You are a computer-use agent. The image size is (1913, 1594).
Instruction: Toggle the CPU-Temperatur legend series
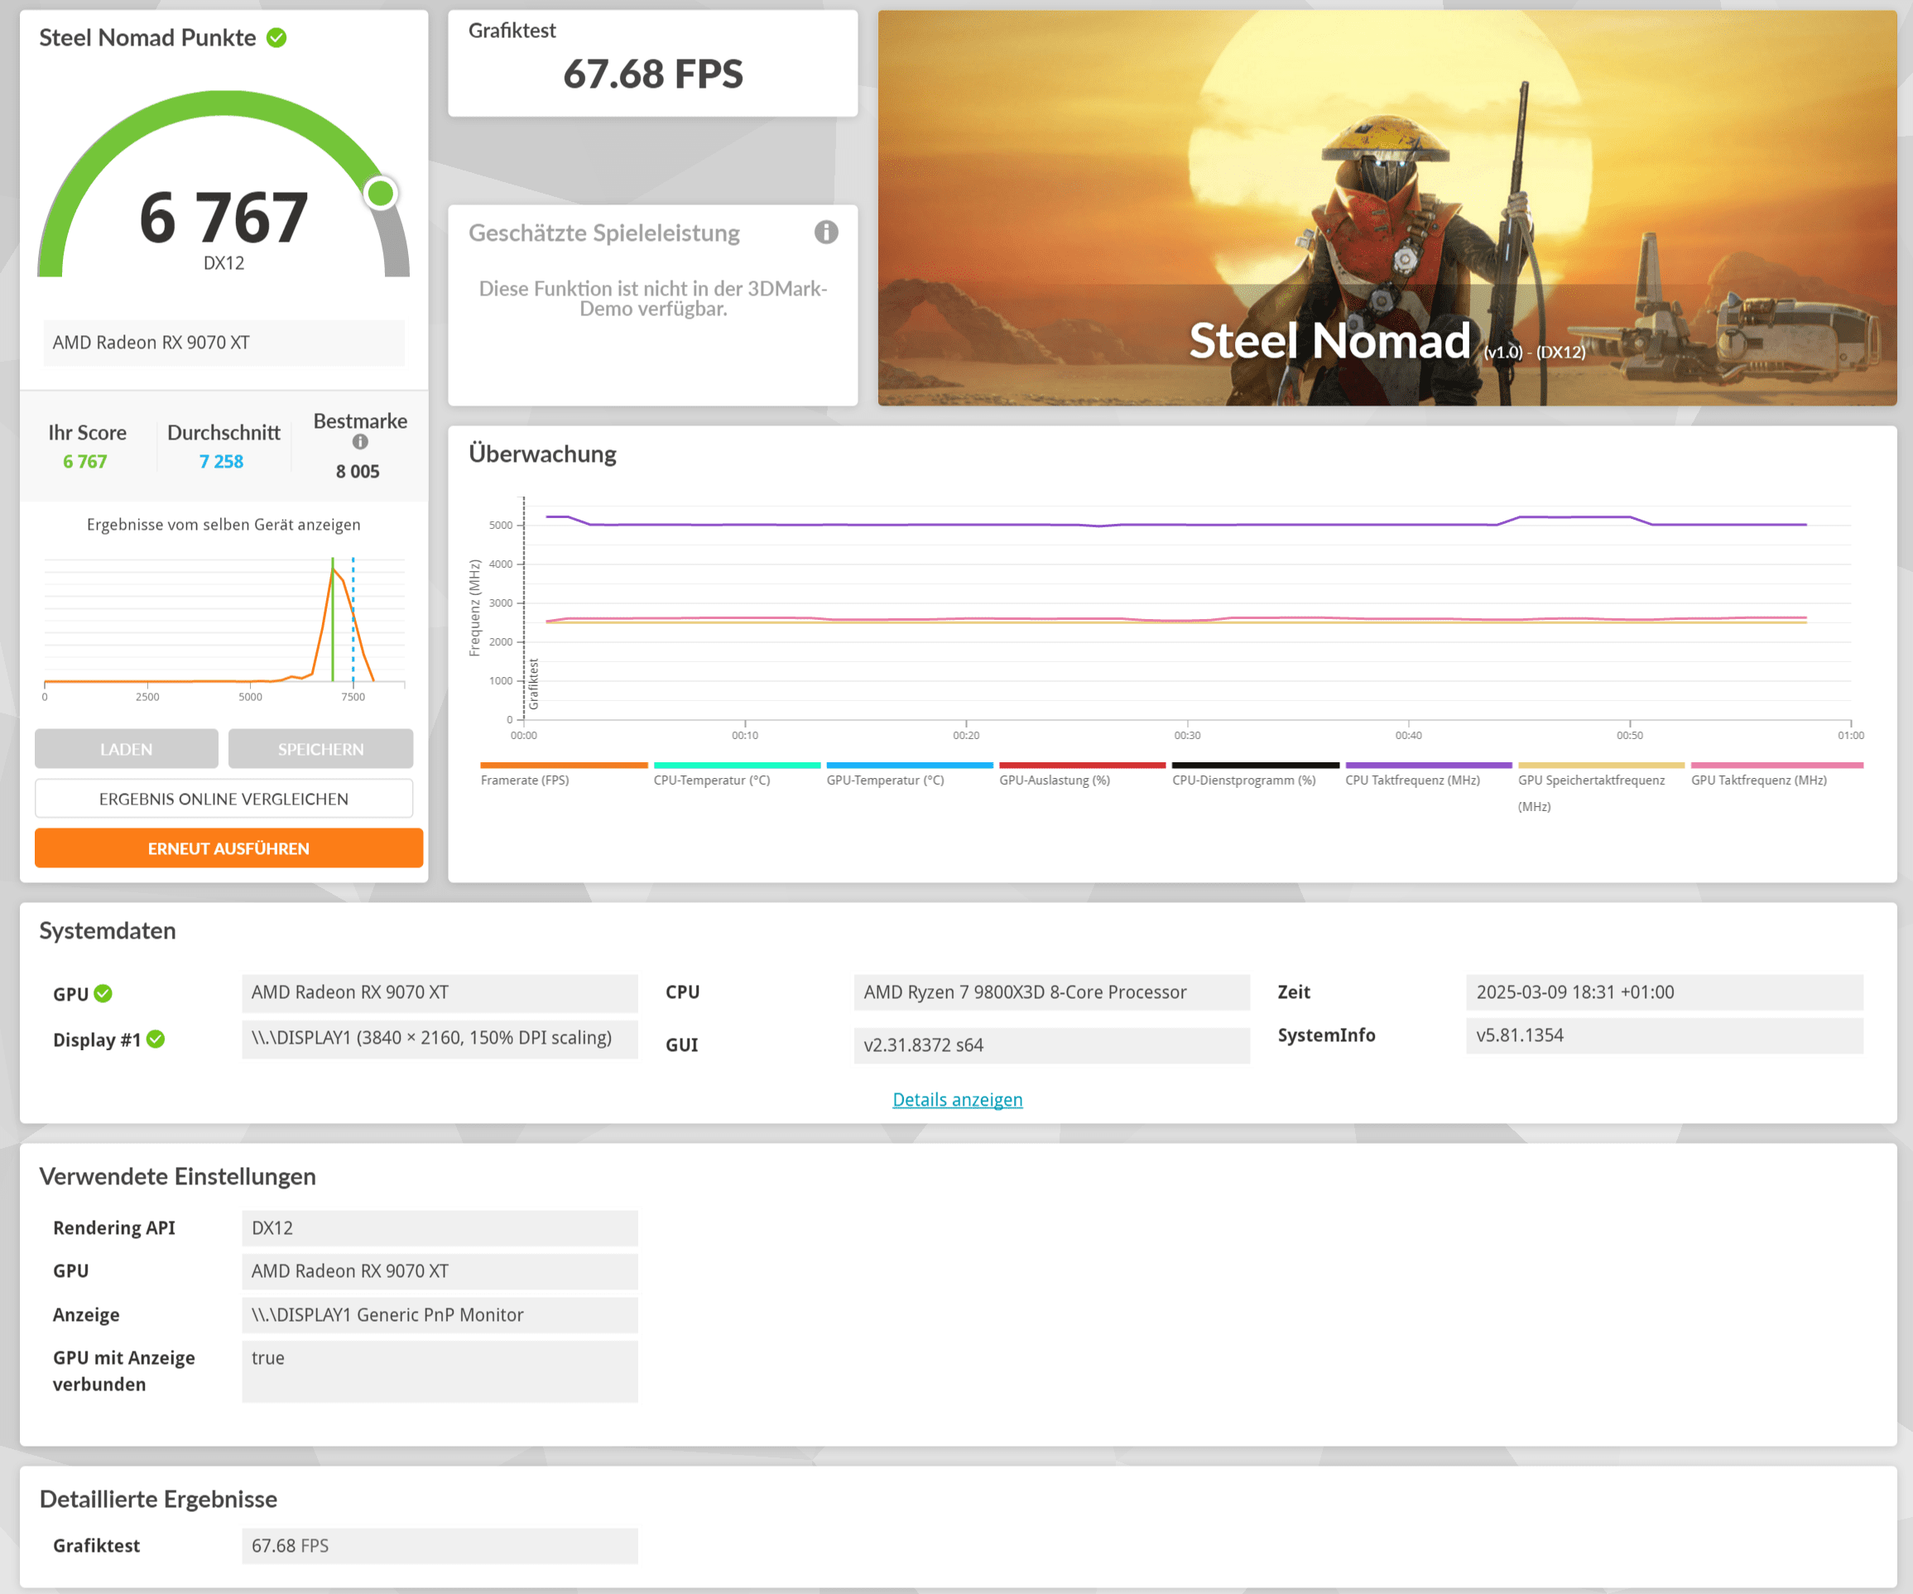click(x=711, y=780)
